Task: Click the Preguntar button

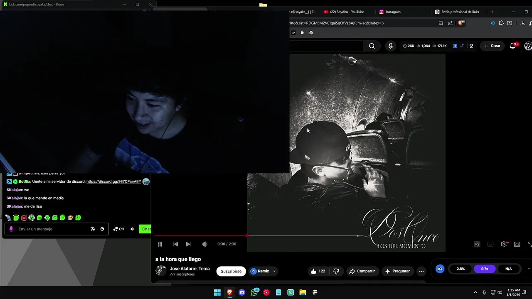Action: [398, 271]
